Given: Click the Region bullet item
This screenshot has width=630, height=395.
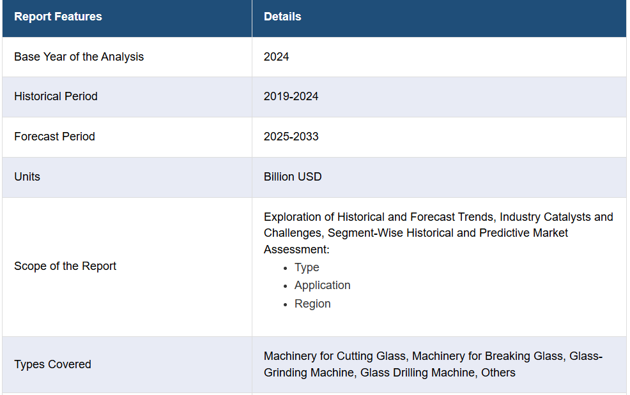Looking at the screenshot, I should 312,304.
